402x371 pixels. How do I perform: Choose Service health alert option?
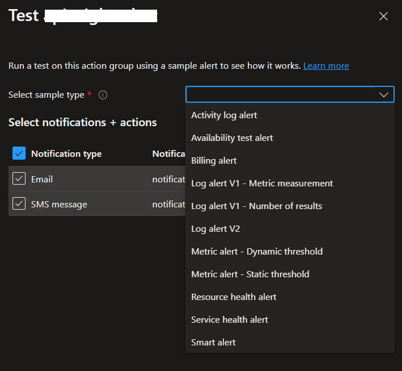tap(230, 320)
